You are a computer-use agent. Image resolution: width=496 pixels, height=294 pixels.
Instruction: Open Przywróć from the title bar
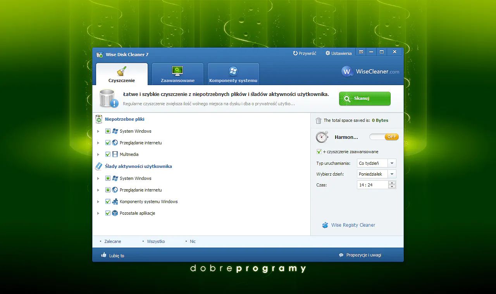[x=305, y=53]
